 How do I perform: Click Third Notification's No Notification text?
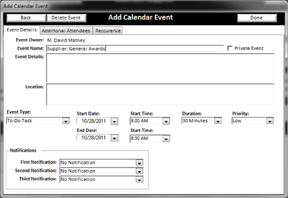click(78, 179)
